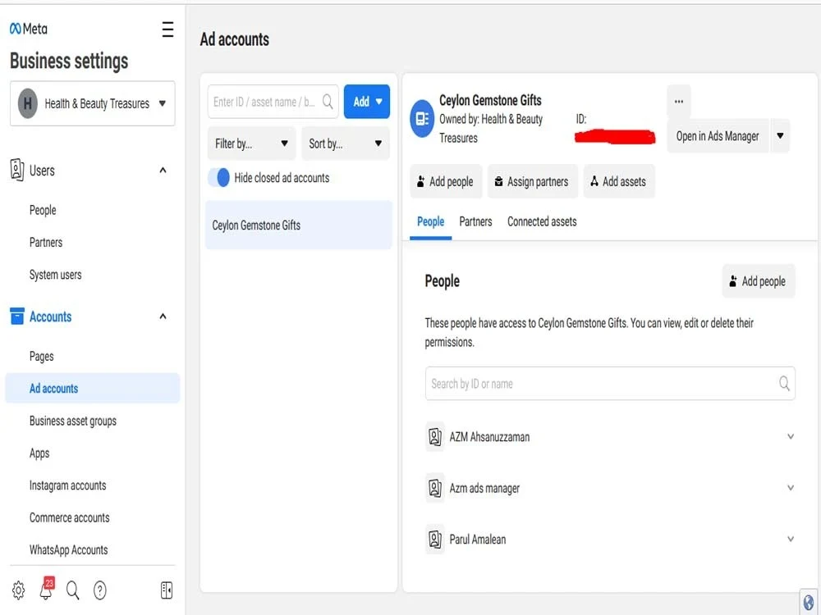The width and height of the screenshot is (821, 615).
Task: Switch to the People tab
Action: click(x=430, y=221)
